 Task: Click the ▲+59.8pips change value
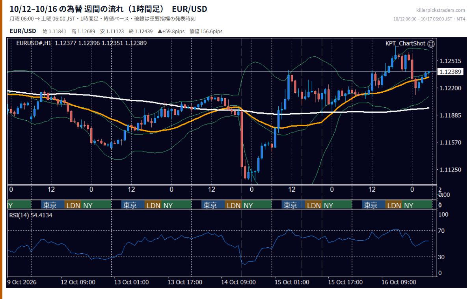click(171, 31)
